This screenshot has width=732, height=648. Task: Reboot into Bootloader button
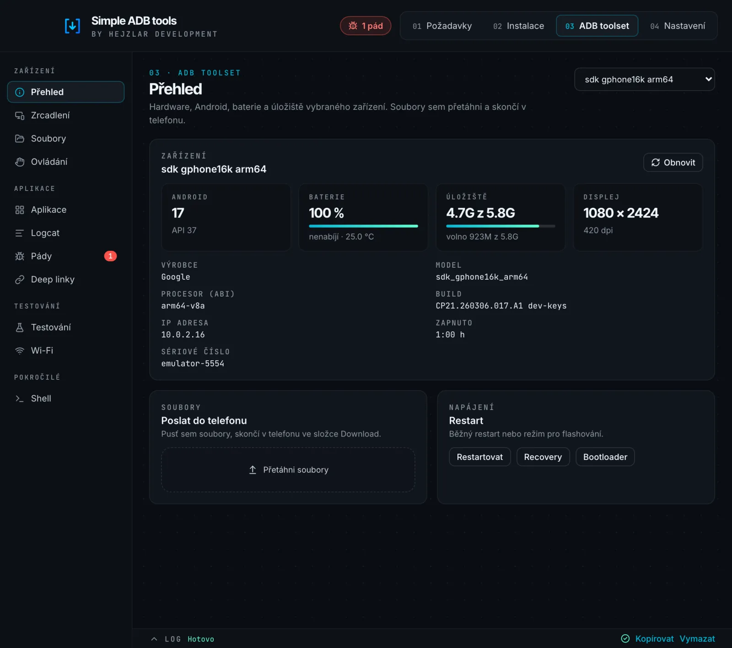pos(605,457)
